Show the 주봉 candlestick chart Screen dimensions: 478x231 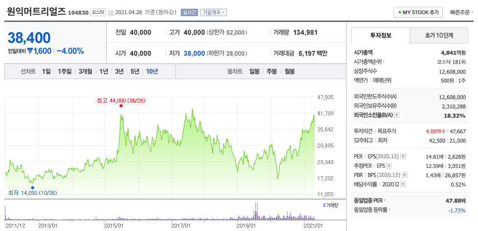coord(272,72)
